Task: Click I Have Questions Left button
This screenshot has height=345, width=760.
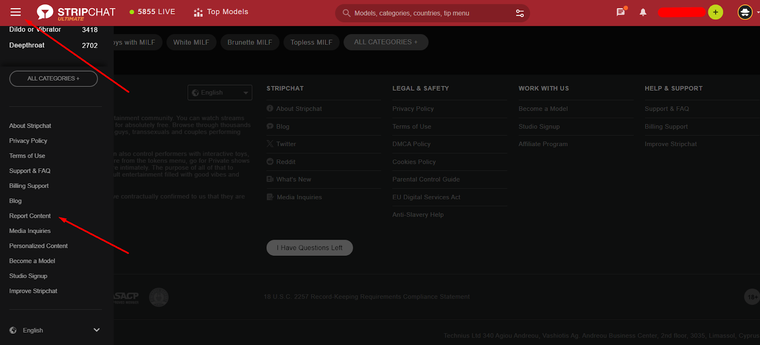Action: click(310, 248)
